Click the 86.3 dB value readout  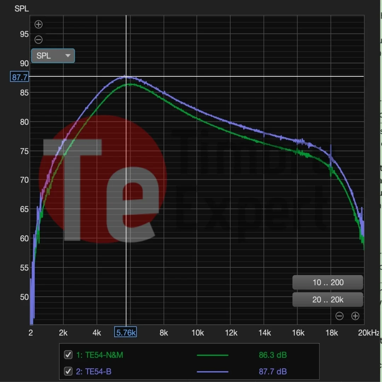pyautogui.click(x=273, y=355)
